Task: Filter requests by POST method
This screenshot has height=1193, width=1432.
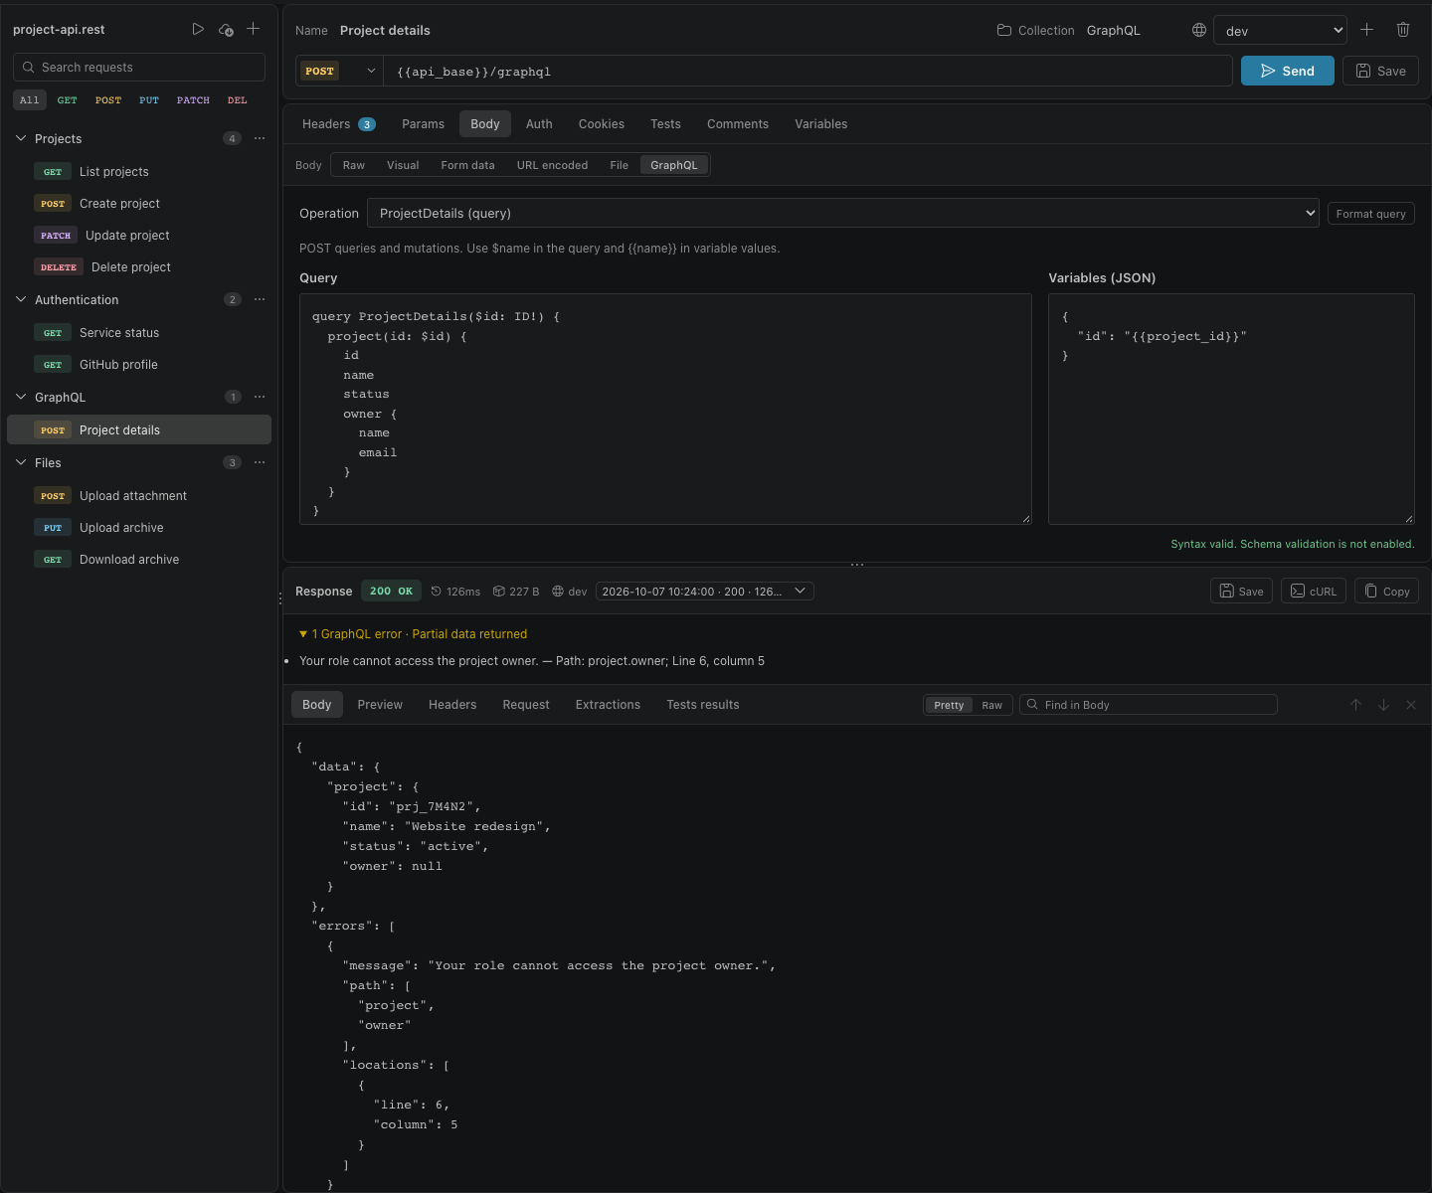Action: tap(108, 99)
